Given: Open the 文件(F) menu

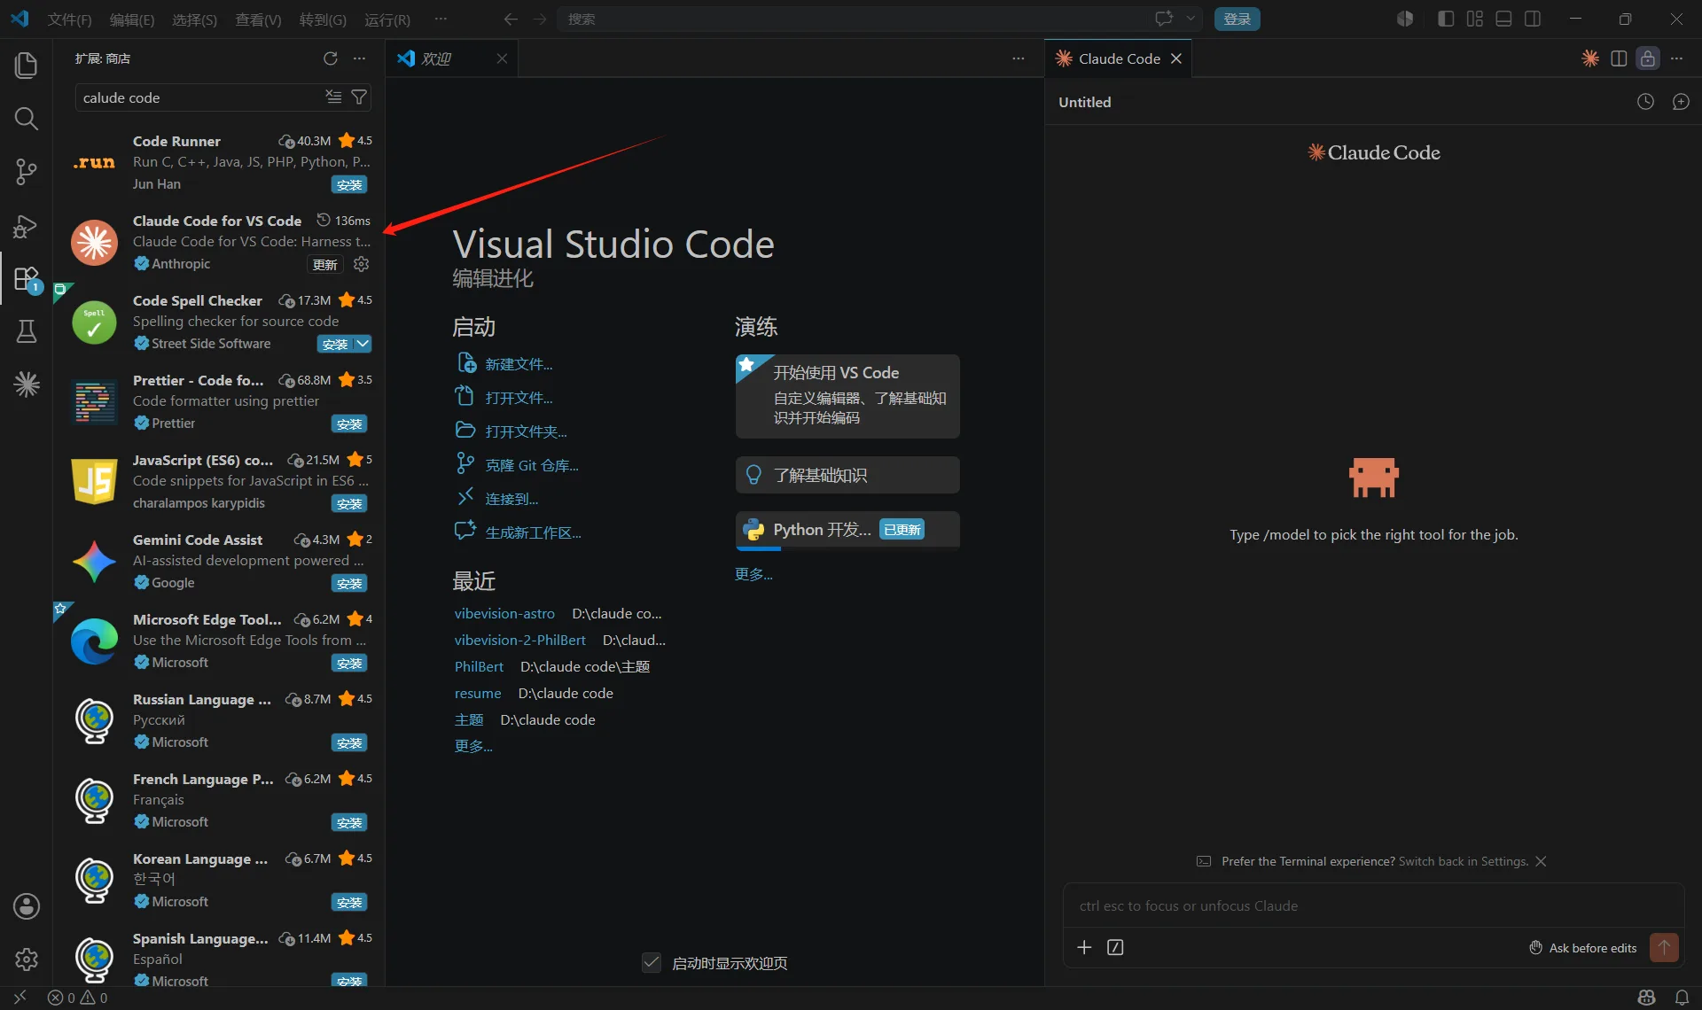Looking at the screenshot, I should click(x=69, y=19).
